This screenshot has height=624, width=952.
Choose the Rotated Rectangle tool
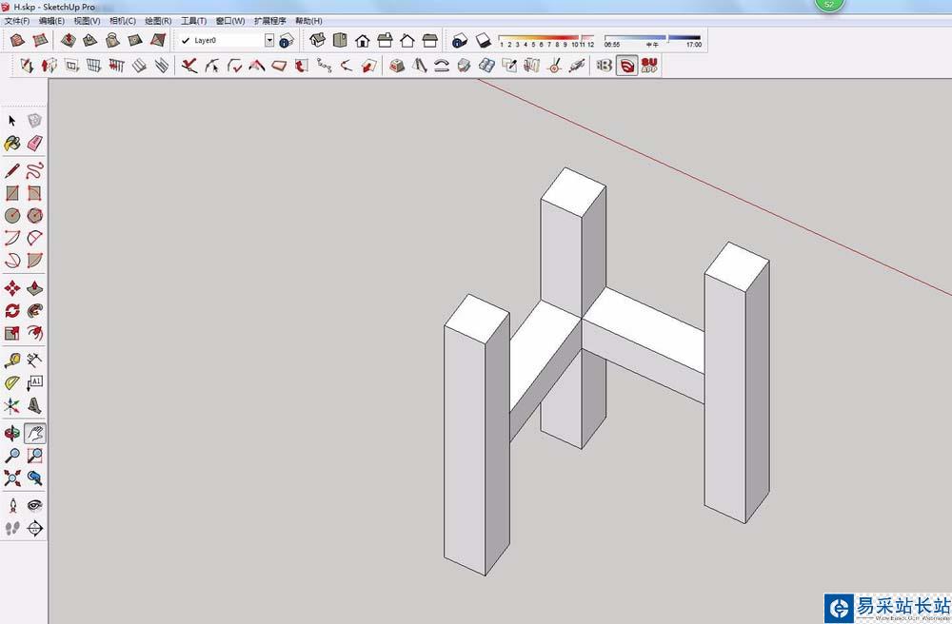pos(34,193)
